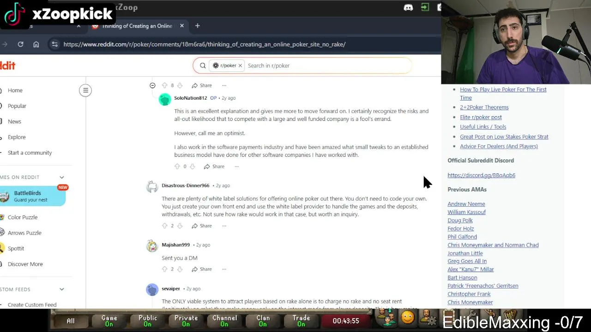Click the browser address bar URL
The width and height of the screenshot is (591, 332).
205,44
